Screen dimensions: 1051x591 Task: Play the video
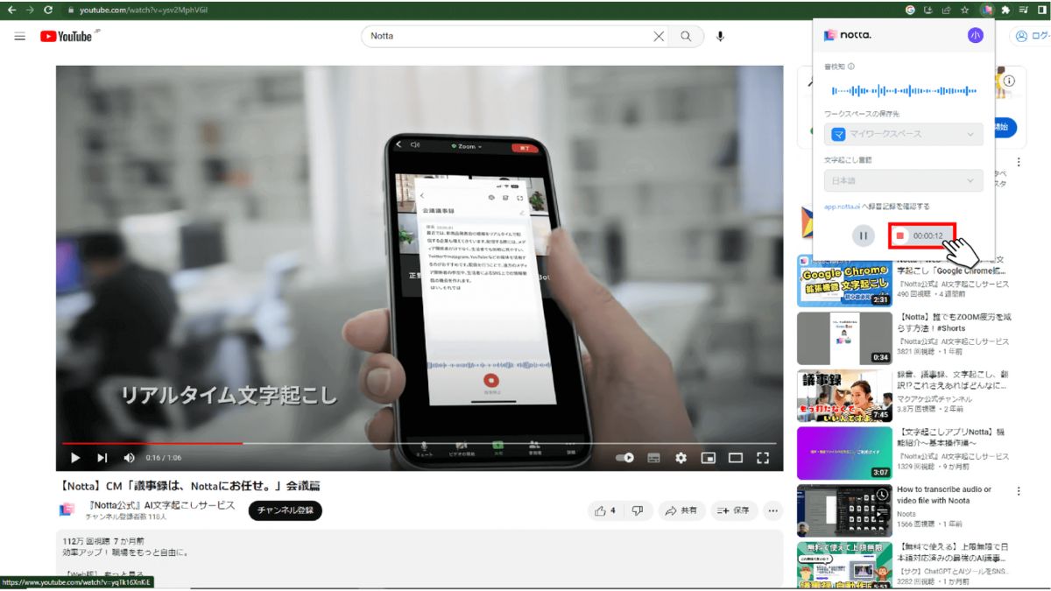pyautogui.click(x=75, y=457)
